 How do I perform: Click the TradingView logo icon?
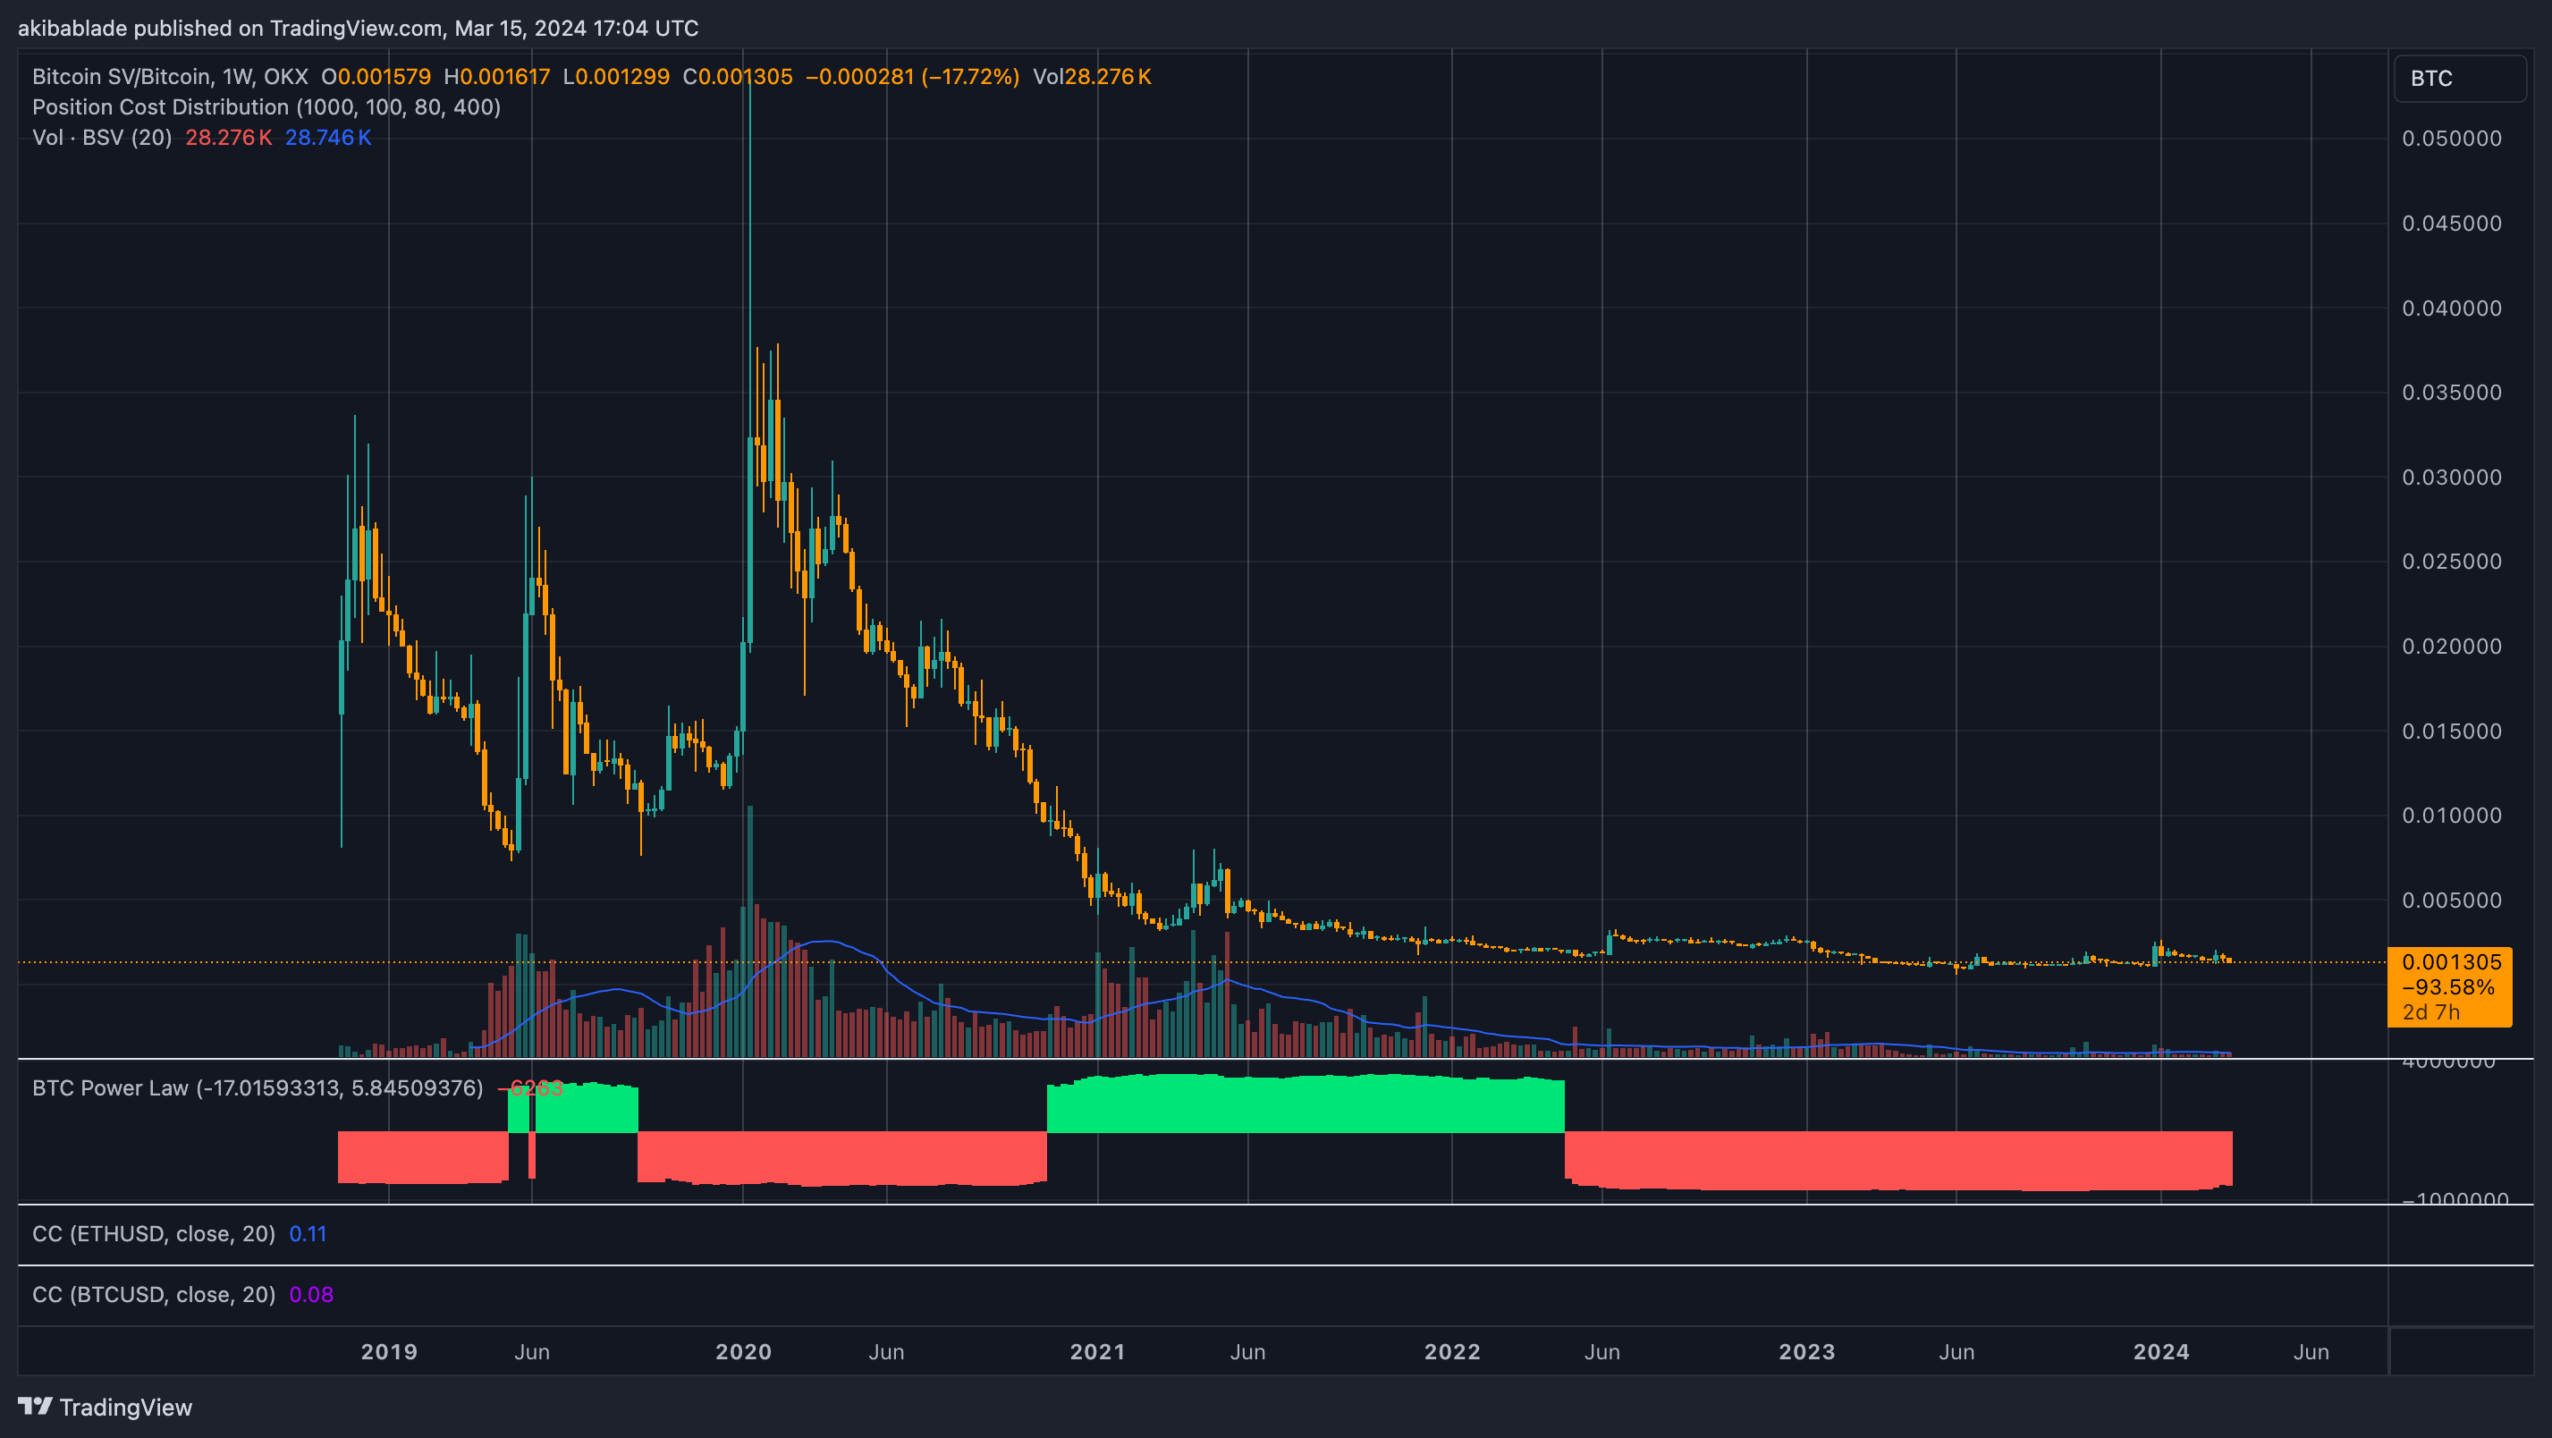click(x=35, y=1407)
